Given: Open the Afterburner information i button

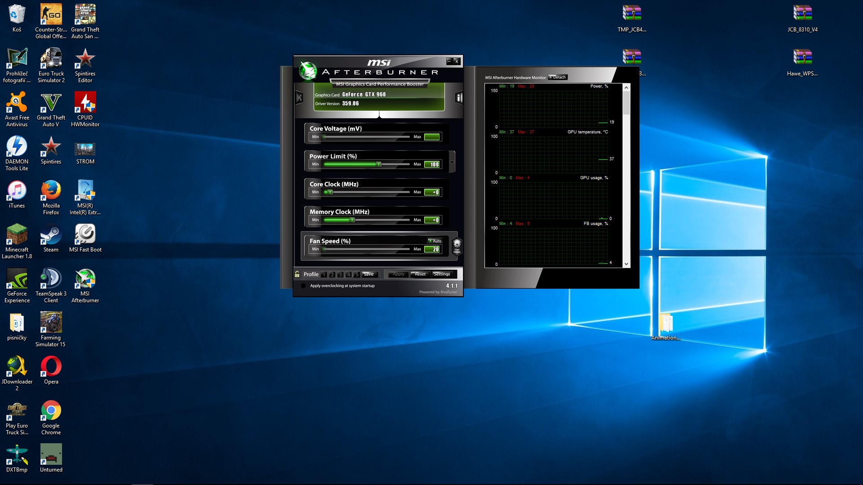Looking at the screenshot, I should click(459, 97).
